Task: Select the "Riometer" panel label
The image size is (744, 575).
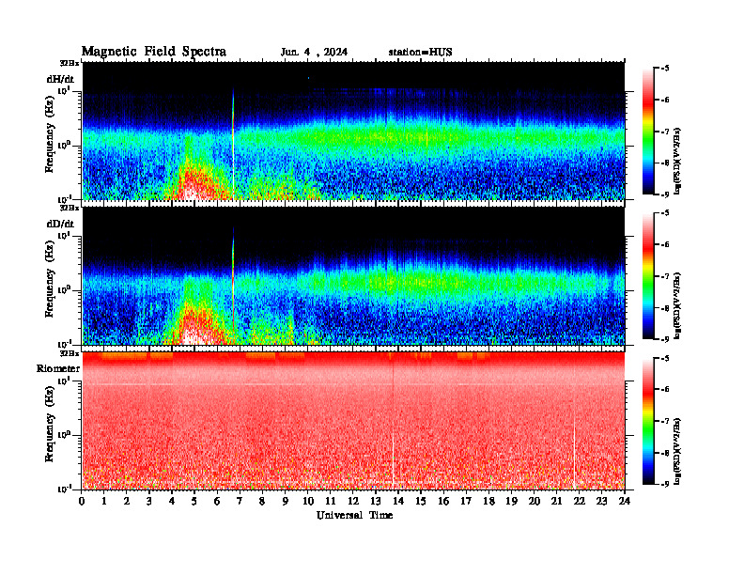Action: [58, 368]
